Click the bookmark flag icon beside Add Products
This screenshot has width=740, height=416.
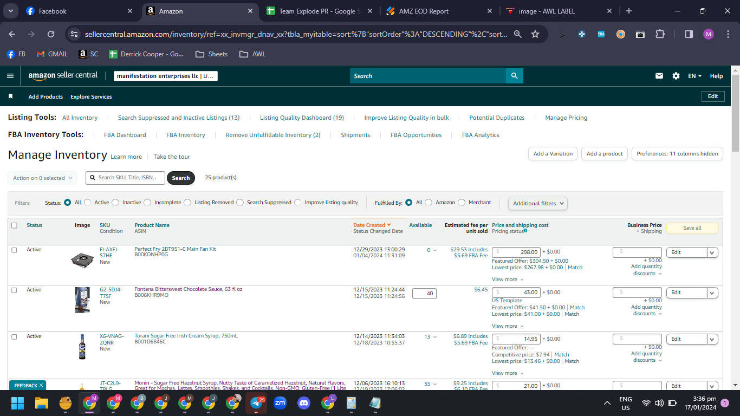[10, 96]
